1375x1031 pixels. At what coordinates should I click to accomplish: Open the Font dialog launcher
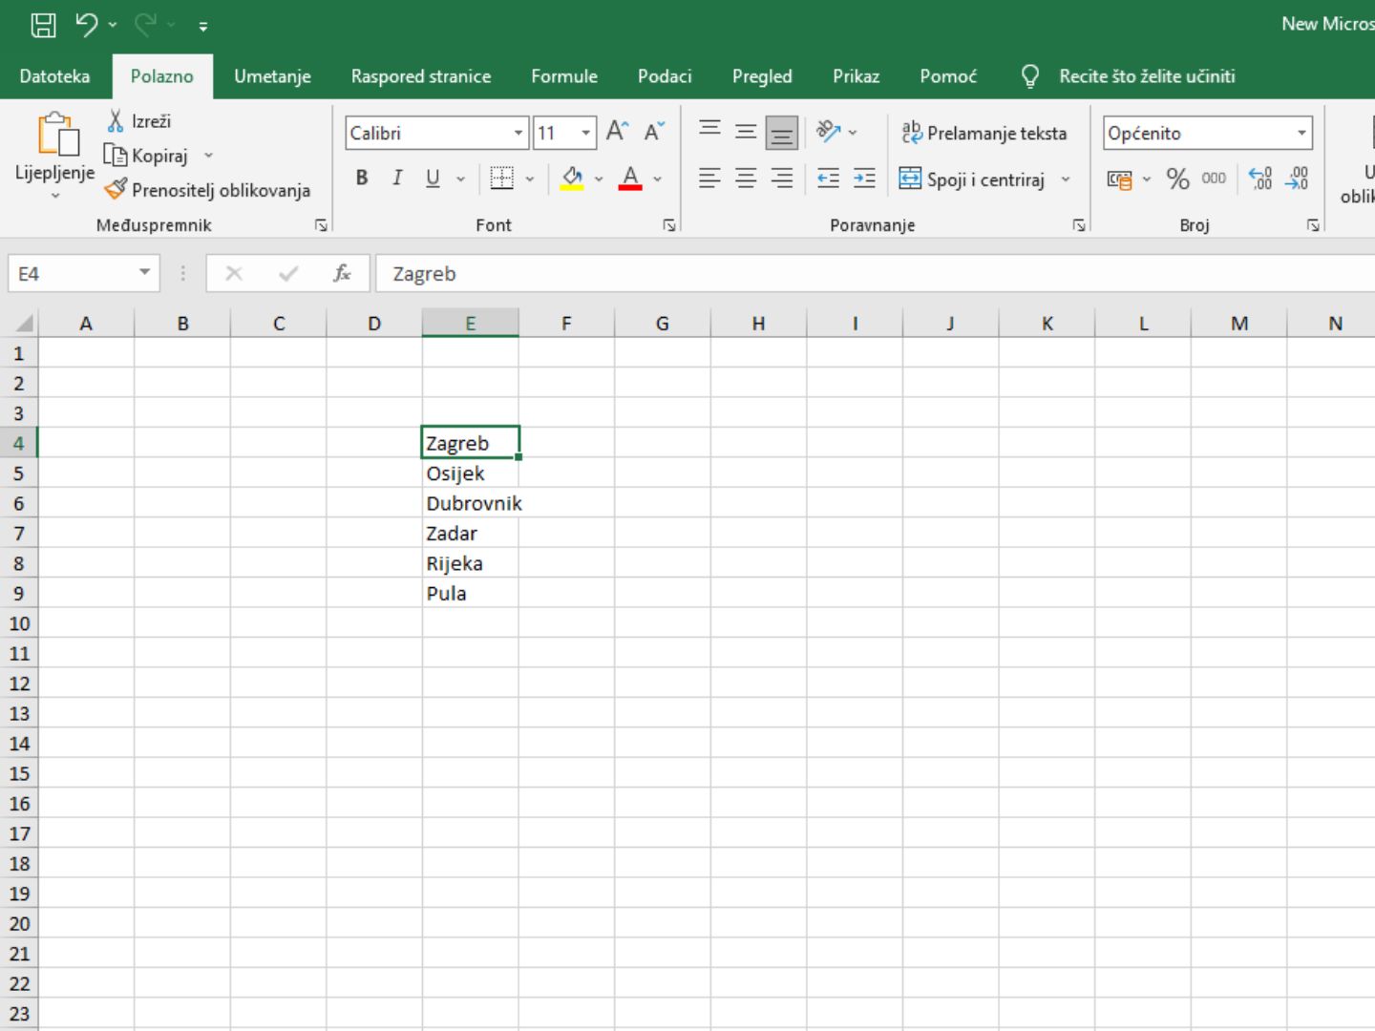point(669,225)
